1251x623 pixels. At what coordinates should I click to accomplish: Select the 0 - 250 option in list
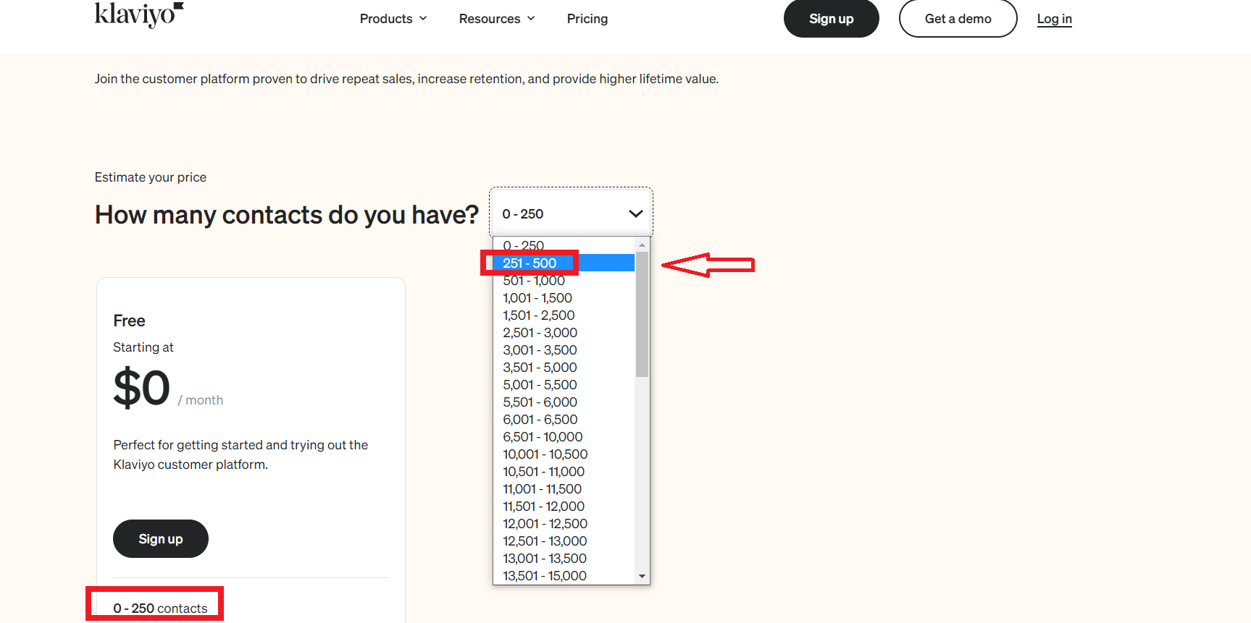point(564,246)
